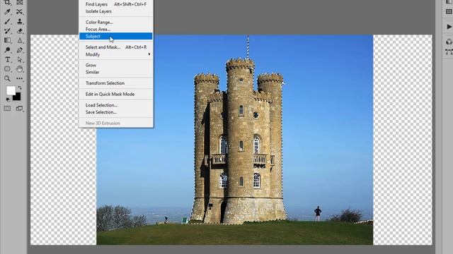Screen dimensions: 453x254
Task: Select the Eraser tool
Action: (19, 31)
